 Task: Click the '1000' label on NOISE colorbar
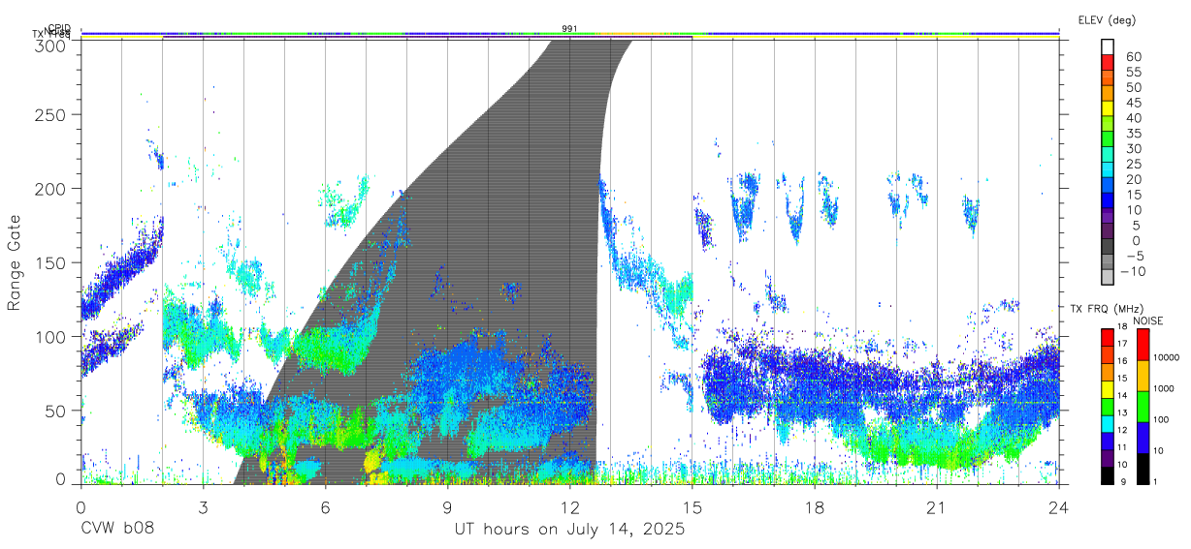[1165, 388]
